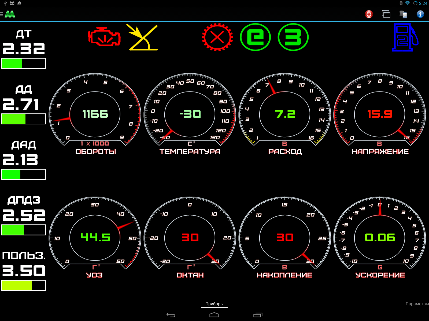Viewport: 429px width, 321px height.
Task: Open the app menu via green logo
Action: pyautogui.click(x=10, y=14)
